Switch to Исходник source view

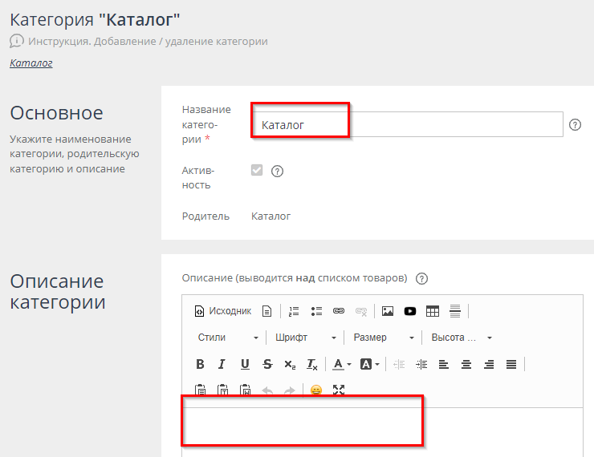[x=223, y=311]
